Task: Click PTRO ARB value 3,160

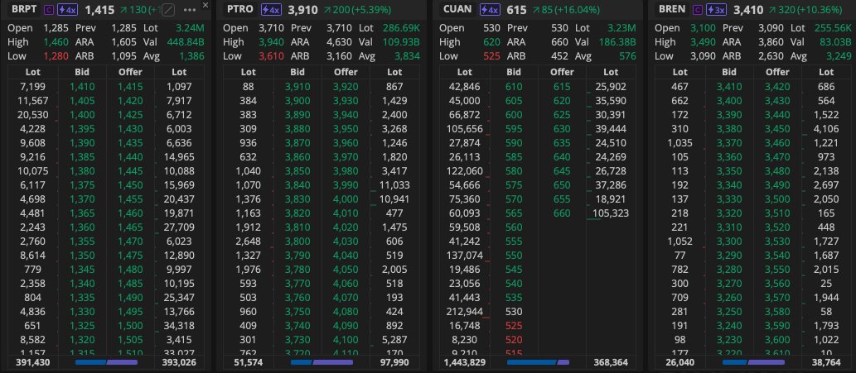Action: 338,56
